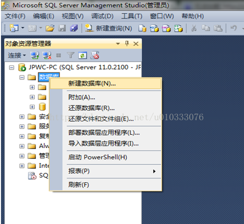Viewport: 244px width, 224px height.
Task: Open the 文件(F) menu
Action: [x=15, y=16]
